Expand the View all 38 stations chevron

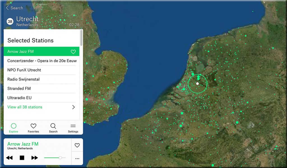click(74, 107)
